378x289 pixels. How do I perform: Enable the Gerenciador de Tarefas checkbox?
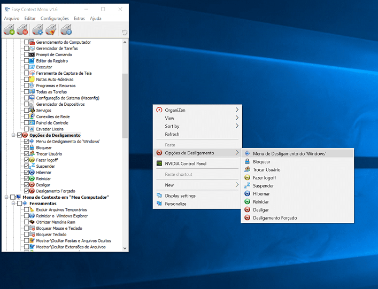pos(27,49)
